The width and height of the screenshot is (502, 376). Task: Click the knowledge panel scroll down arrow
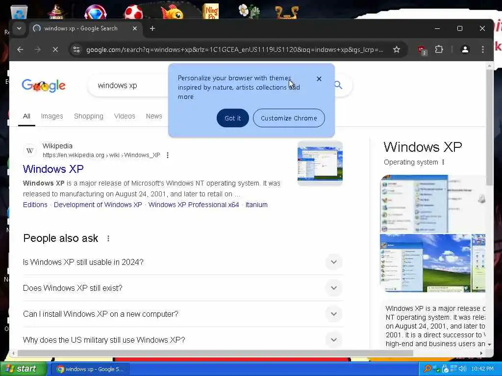489,344
